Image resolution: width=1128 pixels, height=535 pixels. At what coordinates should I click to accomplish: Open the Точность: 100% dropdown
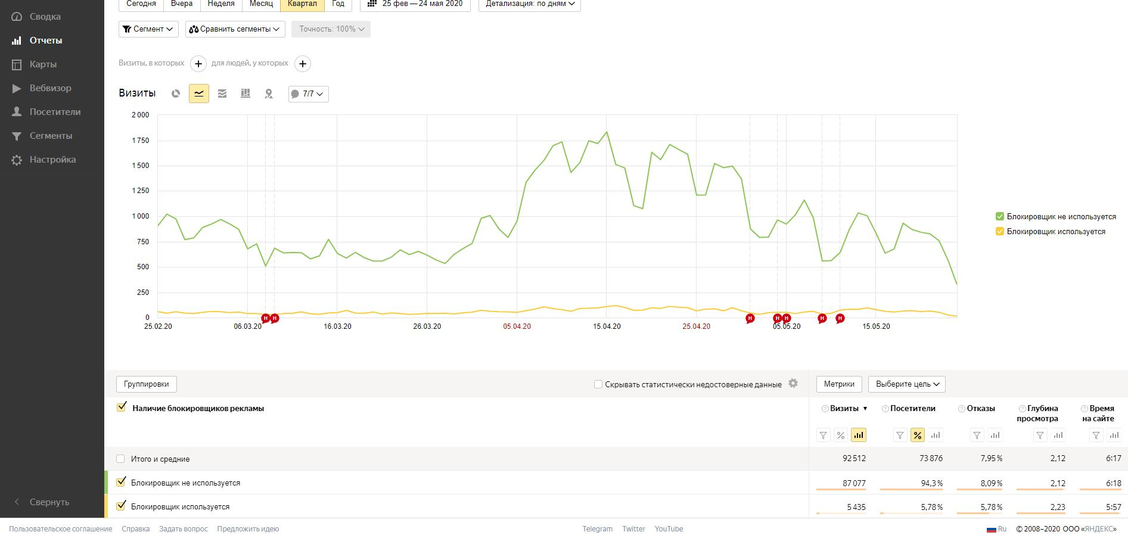coord(331,29)
